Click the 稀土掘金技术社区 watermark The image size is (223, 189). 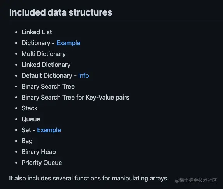[x=196, y=180]
